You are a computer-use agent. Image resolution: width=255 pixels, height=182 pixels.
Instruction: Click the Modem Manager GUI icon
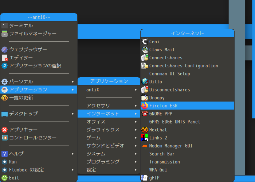pyautogui.click(x=145, y=146)
